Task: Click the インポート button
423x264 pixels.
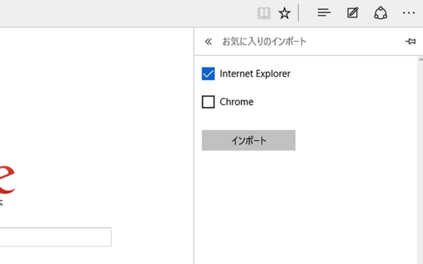Action: pyautogui.click(x=249, y=140)
